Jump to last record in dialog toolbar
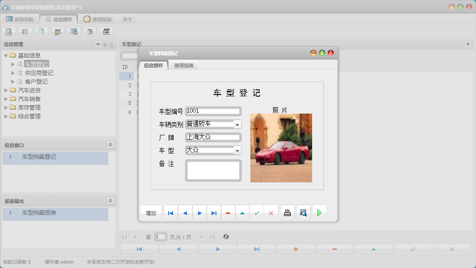The height and width of the screenshot is (268, 476). click(214, 213)
